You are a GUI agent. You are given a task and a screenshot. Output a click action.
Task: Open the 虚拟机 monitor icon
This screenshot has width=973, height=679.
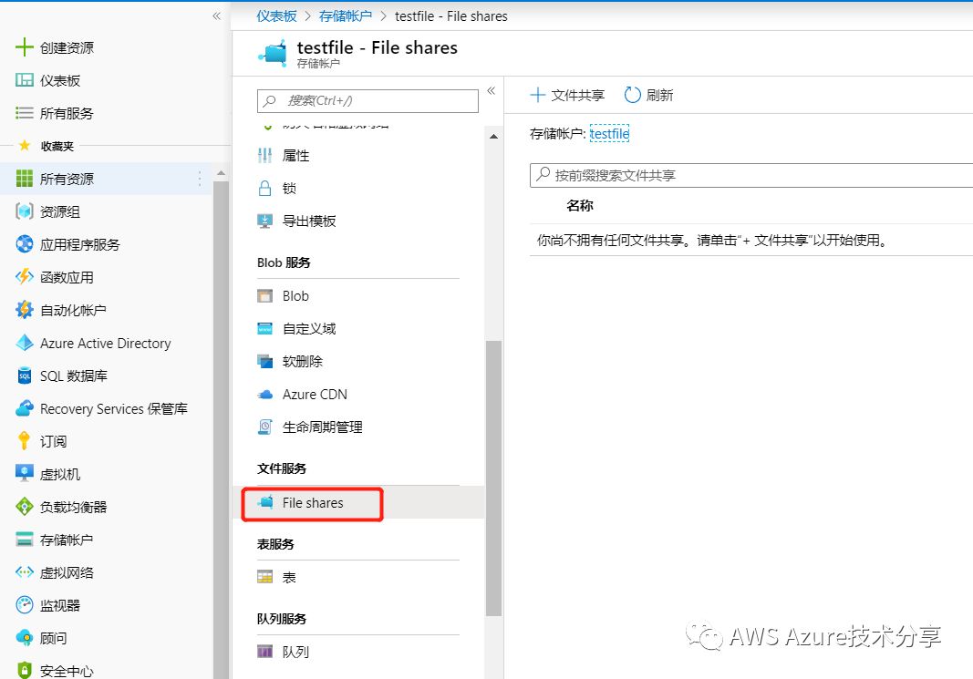pyautogui.click(x=25, y=474)
